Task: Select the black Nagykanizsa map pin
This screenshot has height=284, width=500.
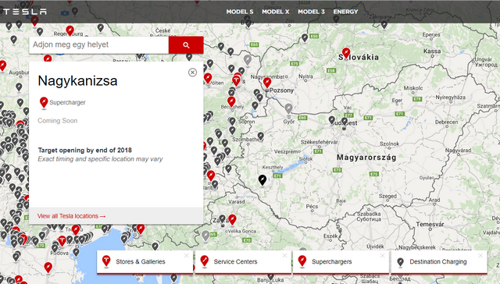Action: click(262, 180)
